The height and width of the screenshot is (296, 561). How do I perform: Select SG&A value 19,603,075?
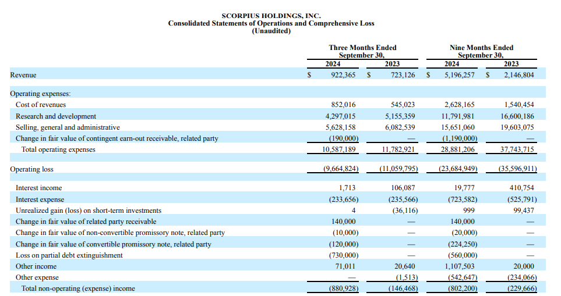(x=517, y=127)
